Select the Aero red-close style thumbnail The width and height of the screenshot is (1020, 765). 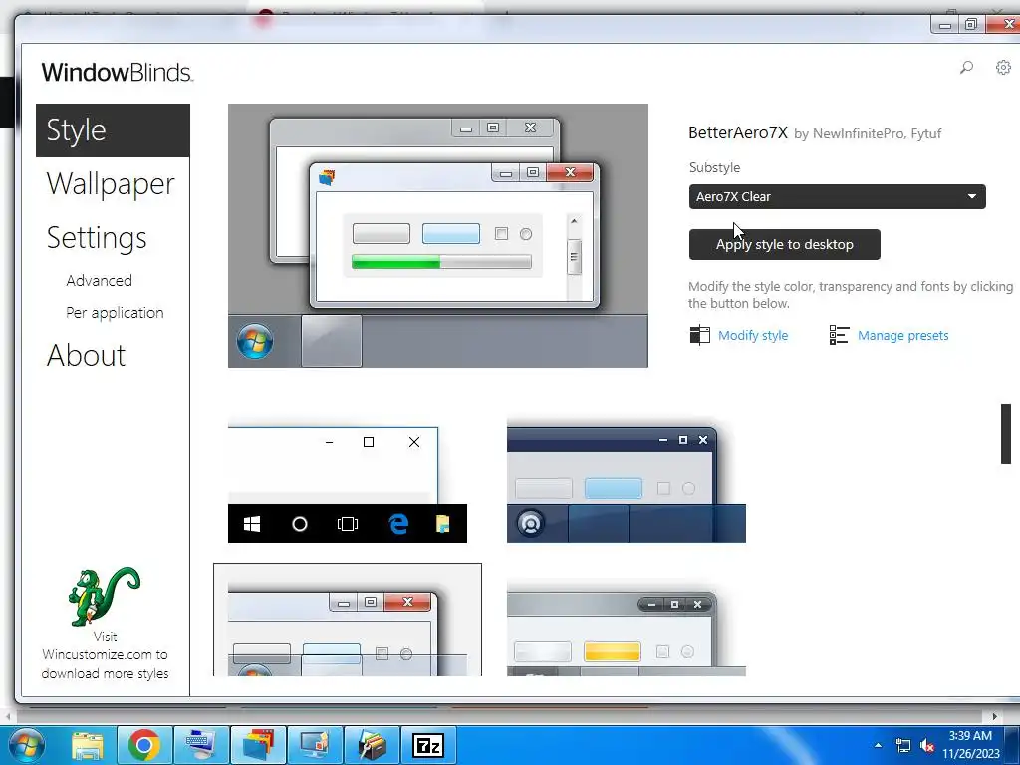point(348,620)
